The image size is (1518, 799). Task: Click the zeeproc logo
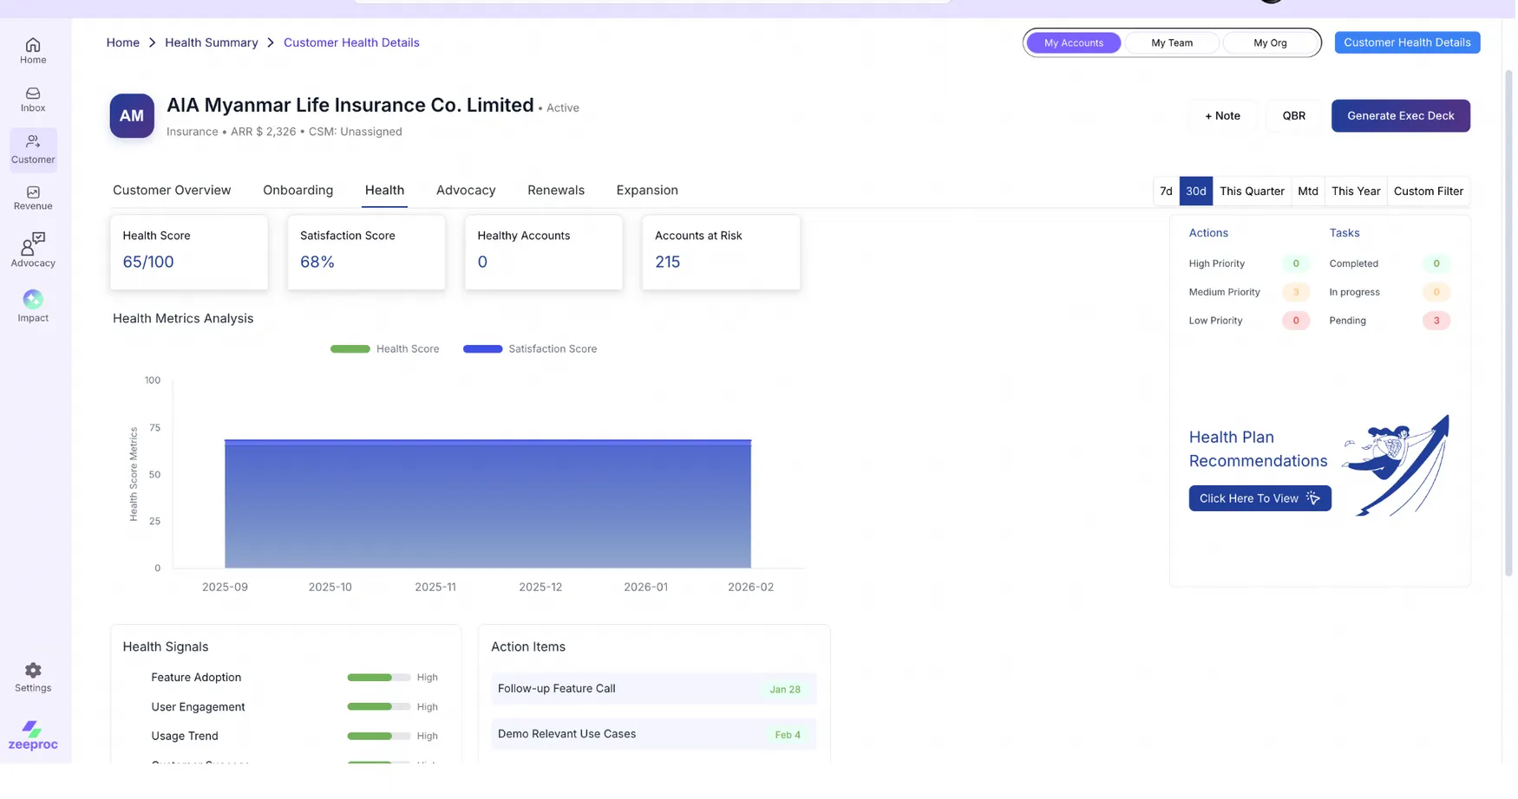[x=33, y=736]
